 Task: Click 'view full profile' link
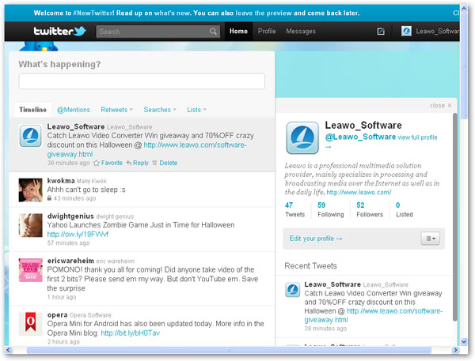pos(417,137)
